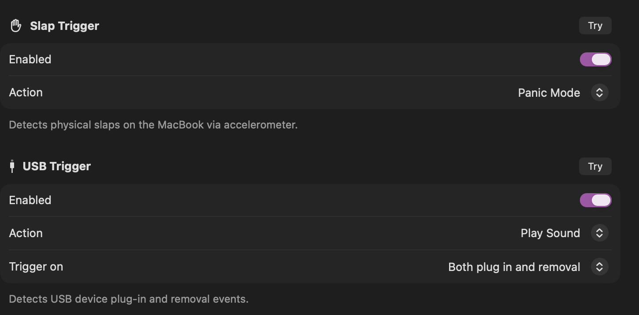Click the Play Sound value text

click(x=550, y=233)
